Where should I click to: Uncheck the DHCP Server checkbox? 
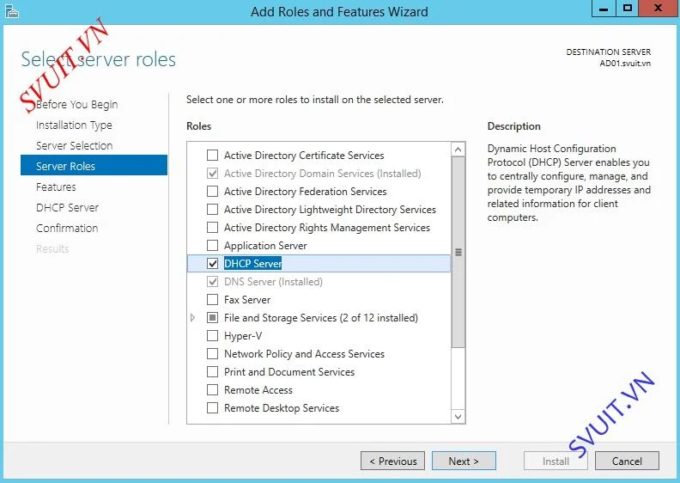213,263
